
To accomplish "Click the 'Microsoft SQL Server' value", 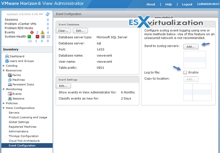I will click(112, 37).
